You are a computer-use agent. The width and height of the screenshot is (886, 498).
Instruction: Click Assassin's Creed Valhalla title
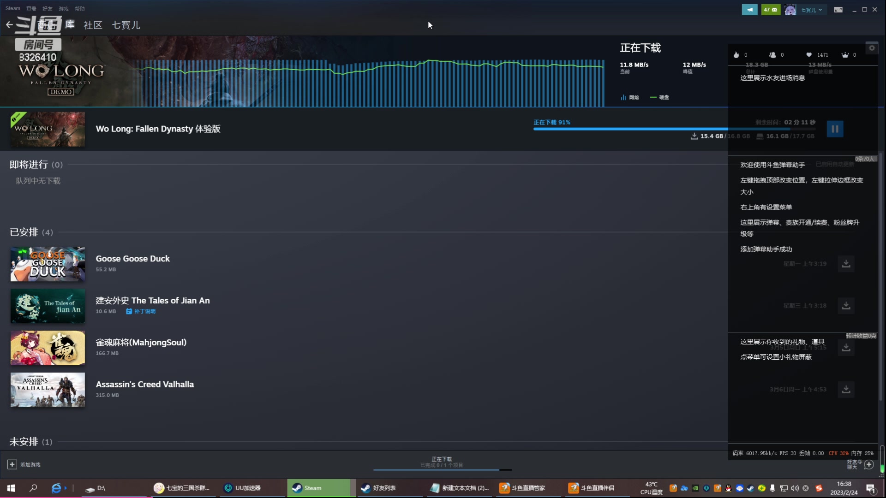(145, 385)
